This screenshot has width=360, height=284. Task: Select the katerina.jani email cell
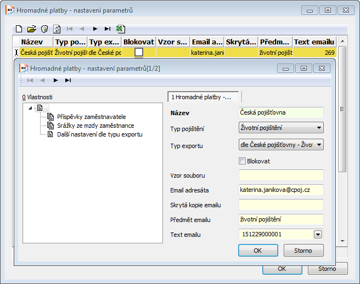207,53
